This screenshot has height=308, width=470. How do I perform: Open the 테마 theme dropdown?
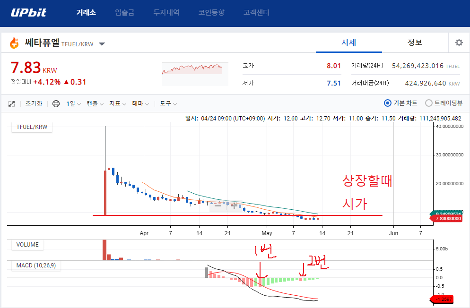click(140, 103)
